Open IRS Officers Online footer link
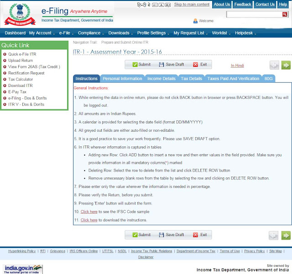The height and width of the screenshot is (274, 292). point(83,251)
